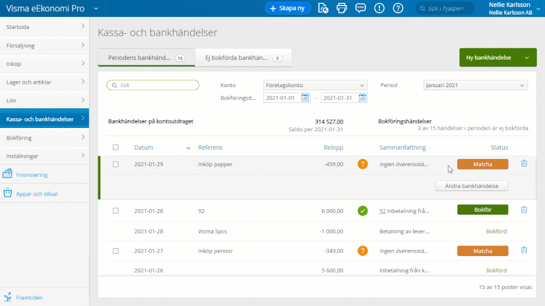Click orange question status icon for Inköp pennor

pos(363,251)
